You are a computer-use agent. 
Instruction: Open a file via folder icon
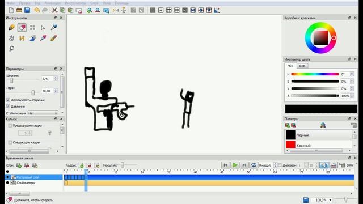pyautogui.click(x=19, y=10)
